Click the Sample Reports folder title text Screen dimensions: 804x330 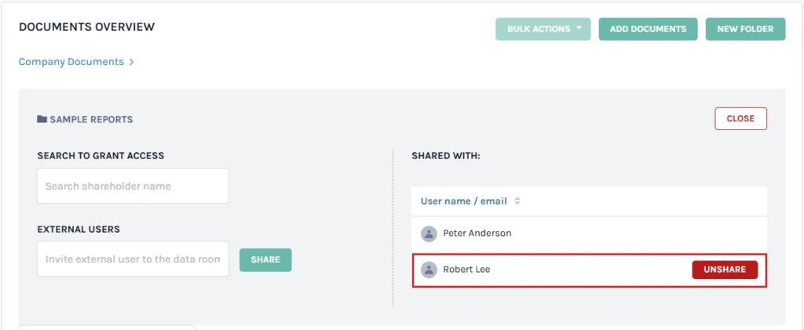pos(91,120)
